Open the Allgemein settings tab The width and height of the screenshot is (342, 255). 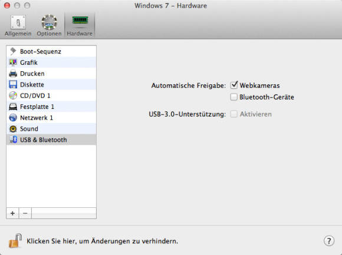tap(18, 26)
